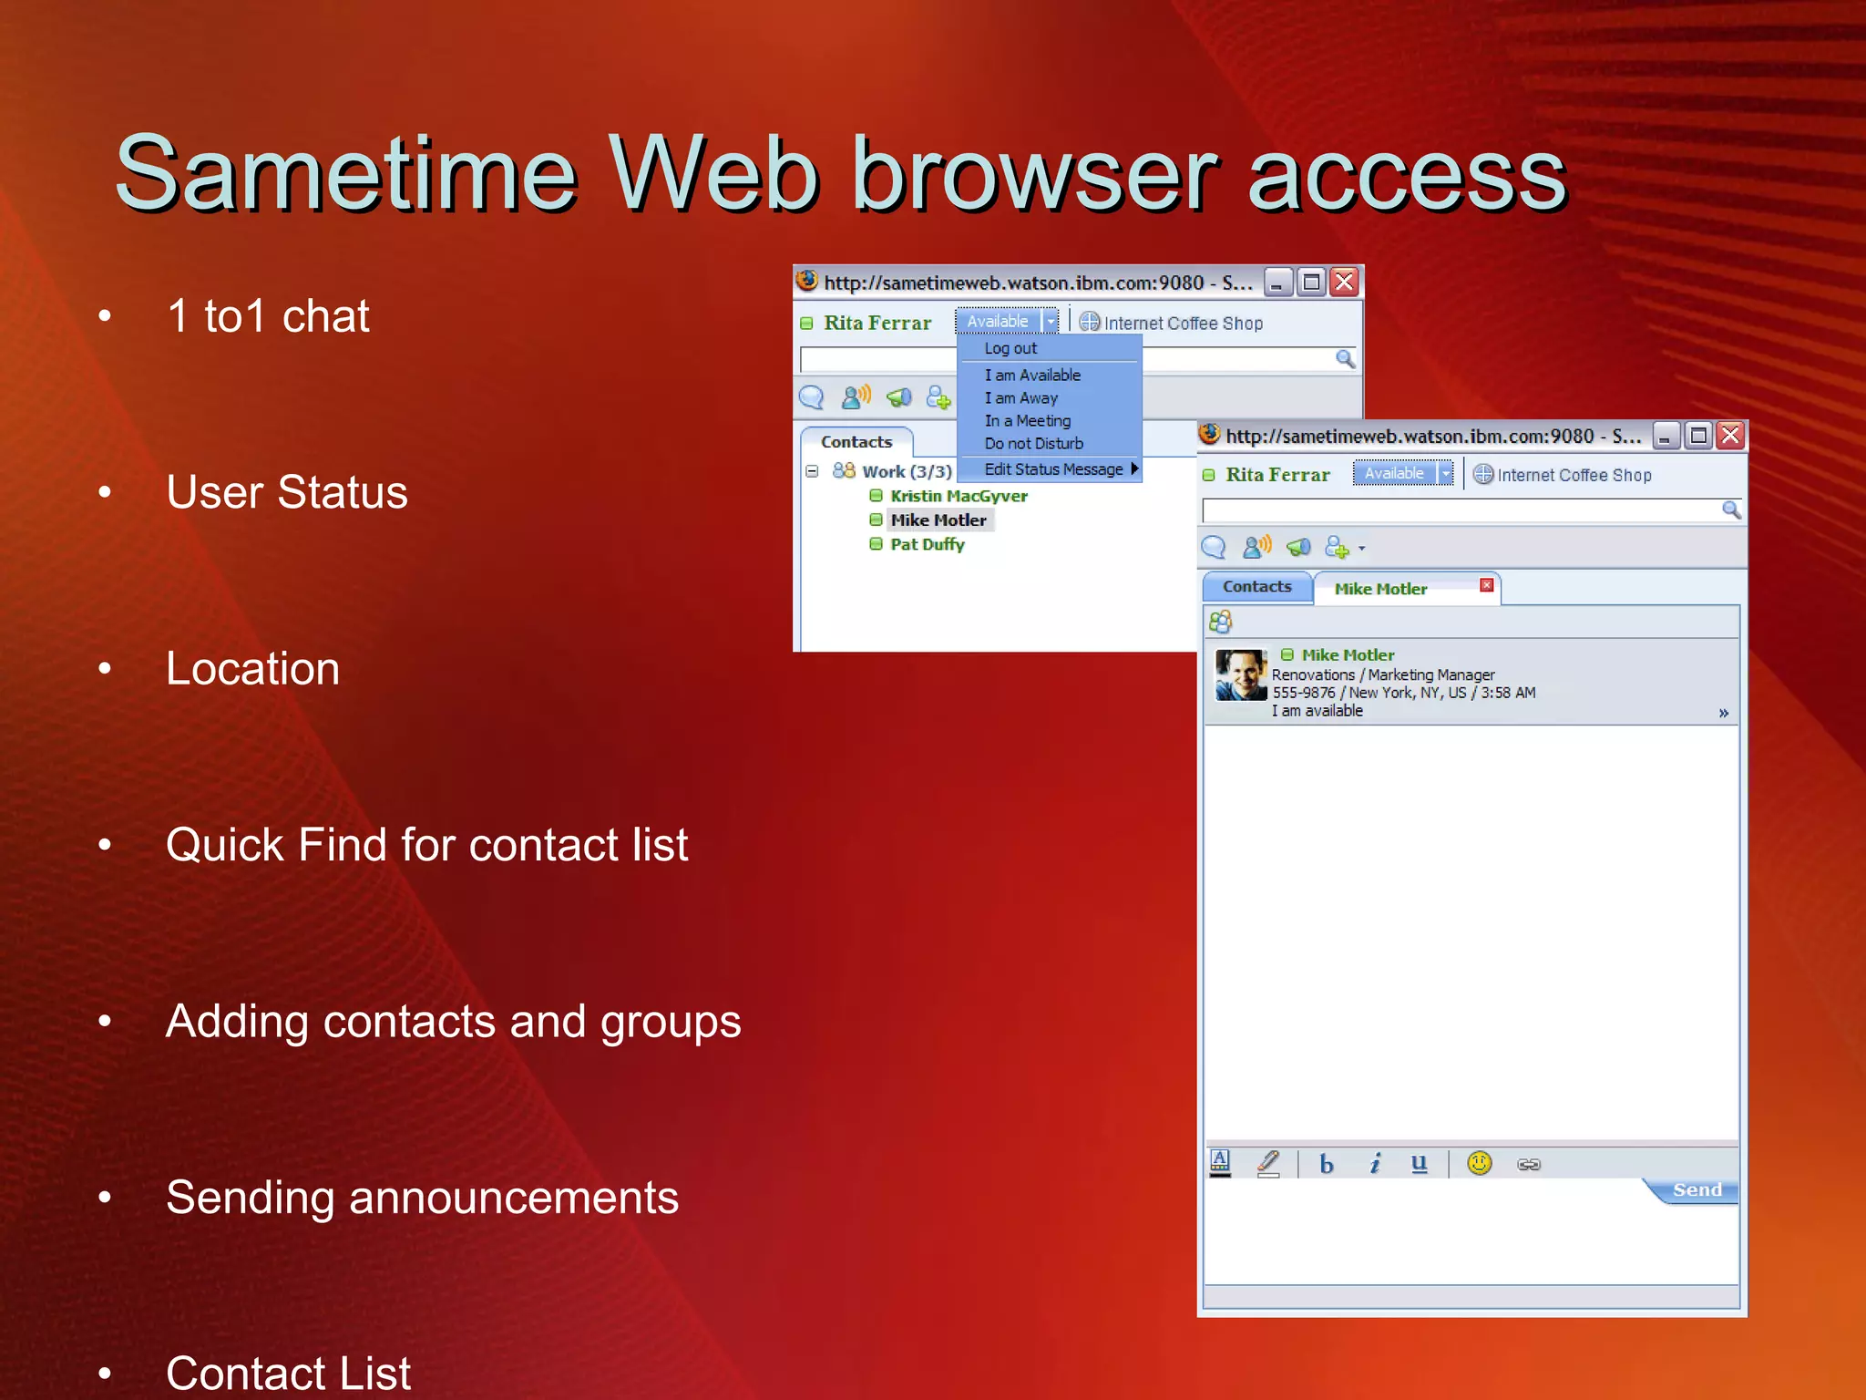Click the insert link icon in the chat toolbar
The width and height of the screenshot is (1866, 1400).
click(x=1529, y=1164)
